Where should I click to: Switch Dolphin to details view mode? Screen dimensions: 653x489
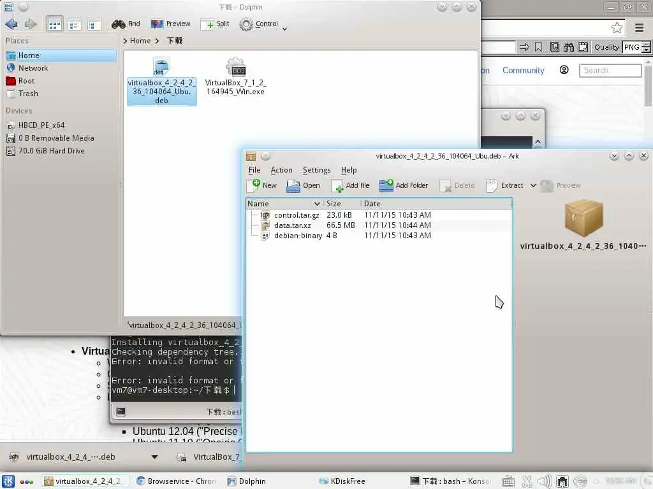tap(75, 25)
